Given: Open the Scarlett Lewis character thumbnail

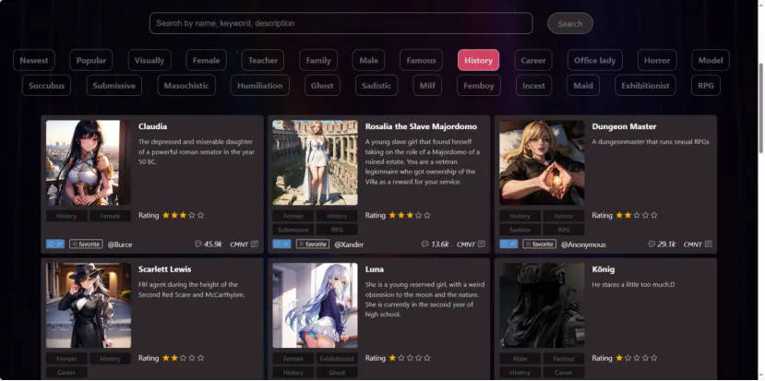Looking at the screenshot, I should (x=89, y=305).
